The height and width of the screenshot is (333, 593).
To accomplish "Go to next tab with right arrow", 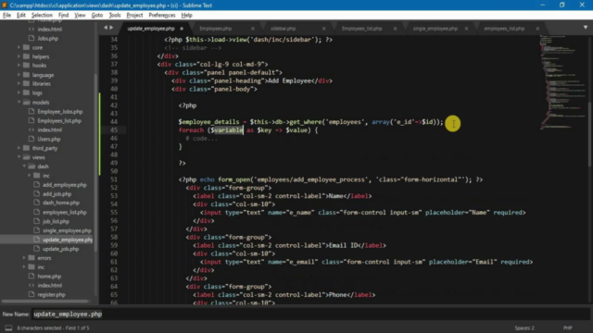I will coord(111,28).
